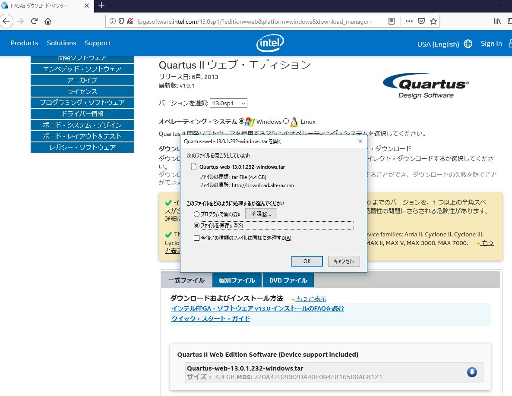Open Products menu in Intel header
The height and width of the screenshot is (396, 512).
tap(24, 43)
